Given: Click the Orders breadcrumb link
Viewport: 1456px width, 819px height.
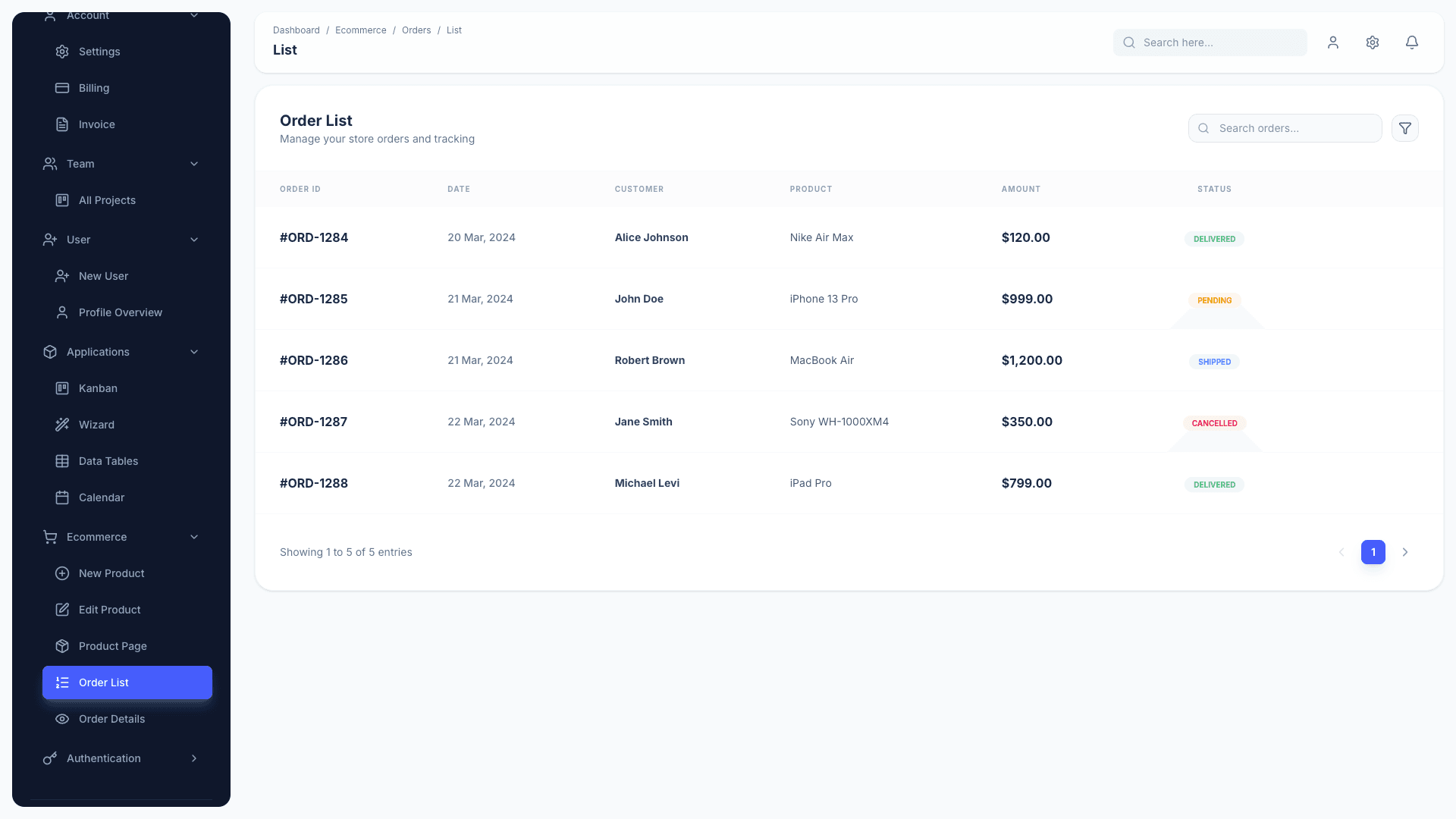Looking at the screenshot, I should (x=416, y=30).
